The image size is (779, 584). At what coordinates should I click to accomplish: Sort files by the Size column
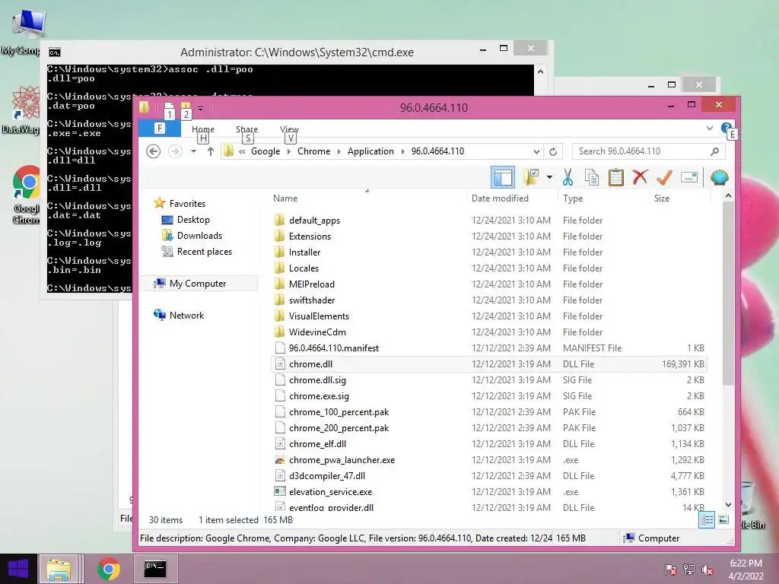662,198
